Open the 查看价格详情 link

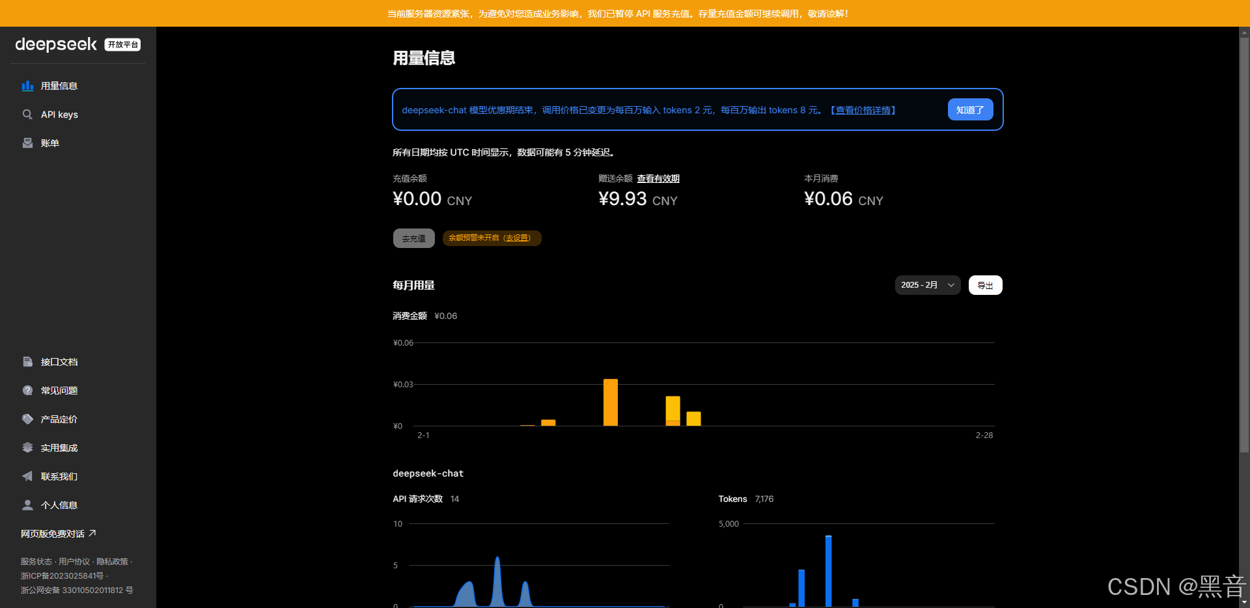[x=863, y=111]
